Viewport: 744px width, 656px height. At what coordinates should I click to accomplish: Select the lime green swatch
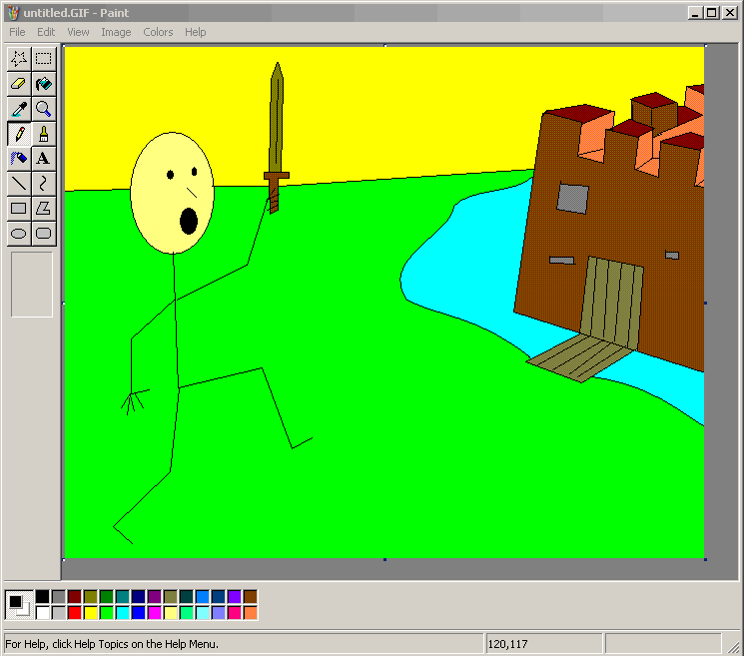tap(107, 613)
